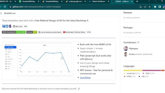Open the tab search chevron dropdown

pyautogui.click(x=149, y=1)
